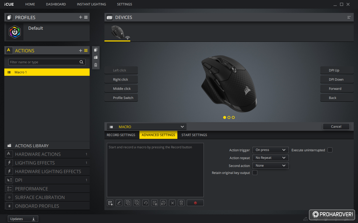Click the Cancel button
Image resolution: width=358 pixels, height=223 pixels.
[336, 126]
